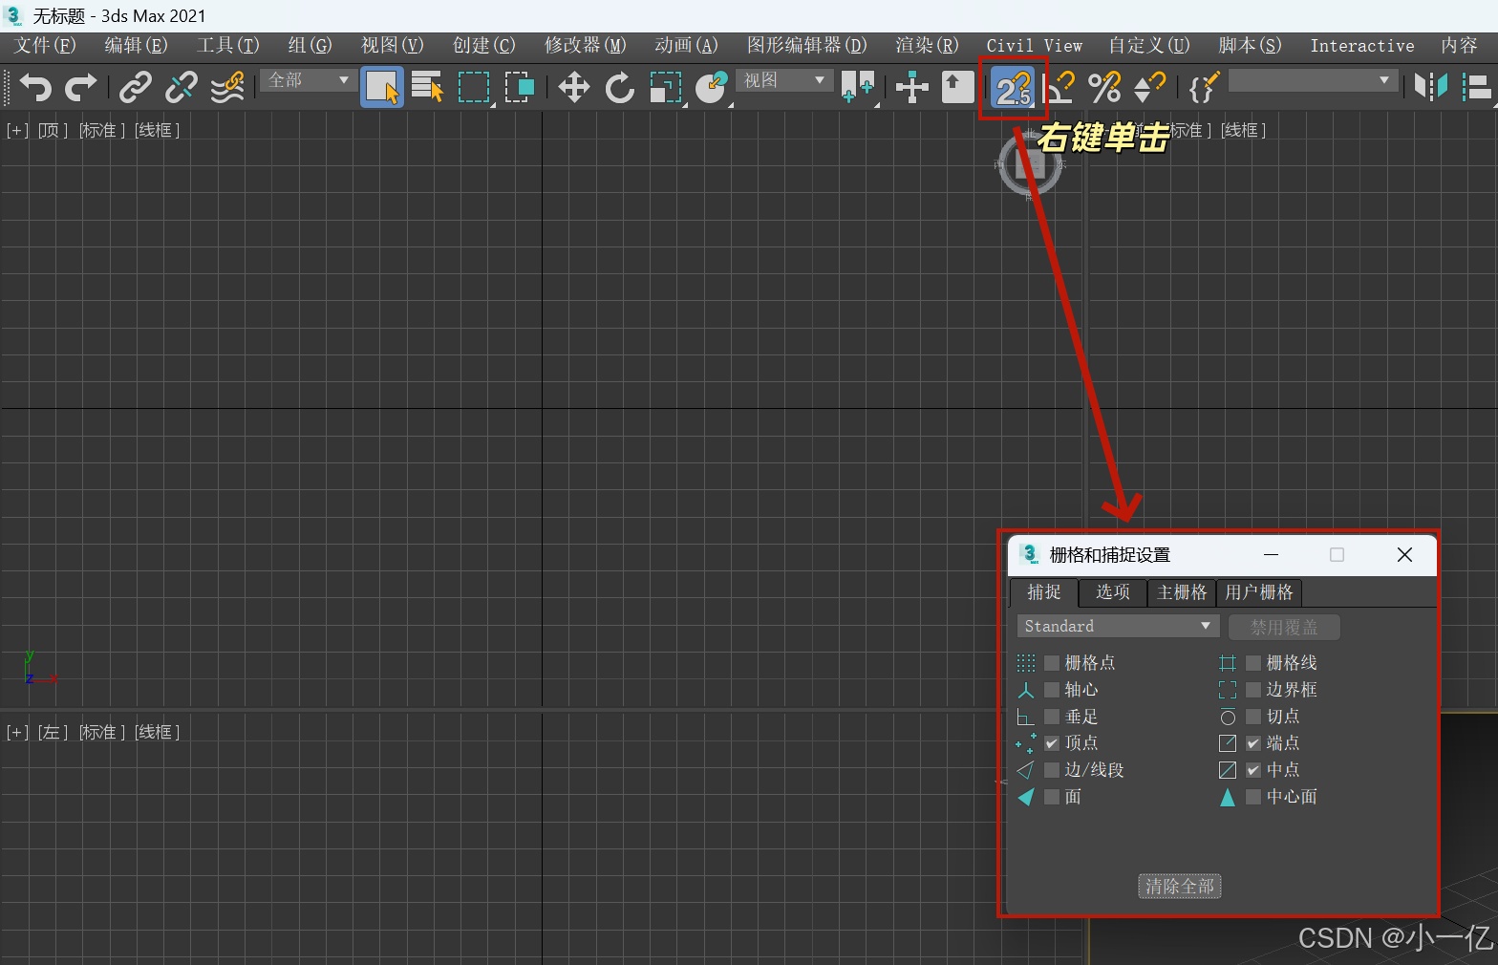Image resolution: width=1498 pixels, height=965 pixels.
Task: Toggle the 2.5 Snaps button
Action: 1014,88
